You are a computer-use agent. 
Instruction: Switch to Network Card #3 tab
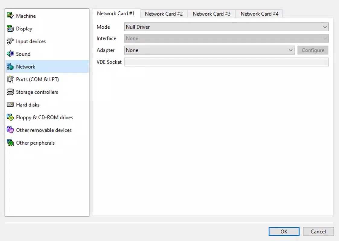[212, 14]
